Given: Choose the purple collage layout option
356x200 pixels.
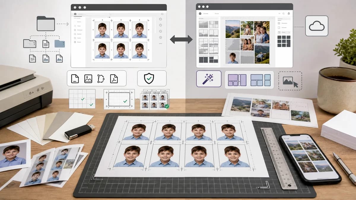Looking at the screenshot, I should [237, 80].
